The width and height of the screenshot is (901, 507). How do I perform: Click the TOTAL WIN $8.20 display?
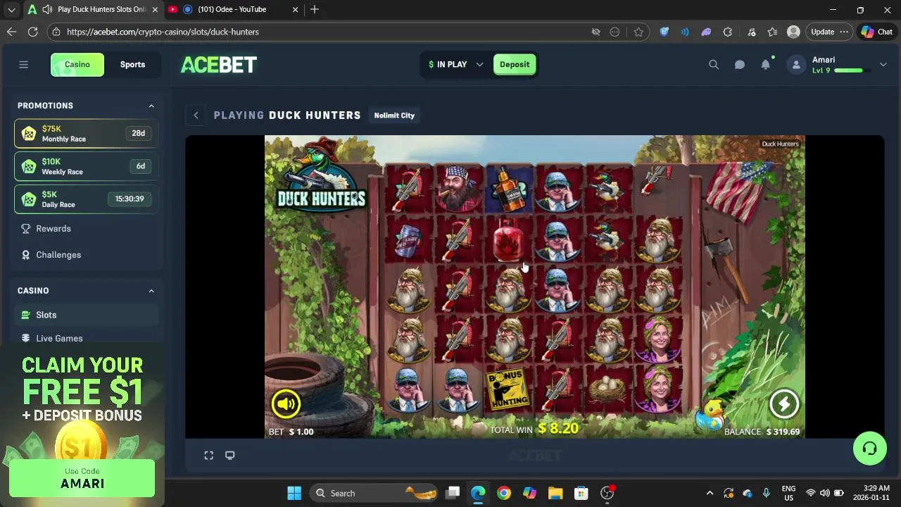point(534,429)
